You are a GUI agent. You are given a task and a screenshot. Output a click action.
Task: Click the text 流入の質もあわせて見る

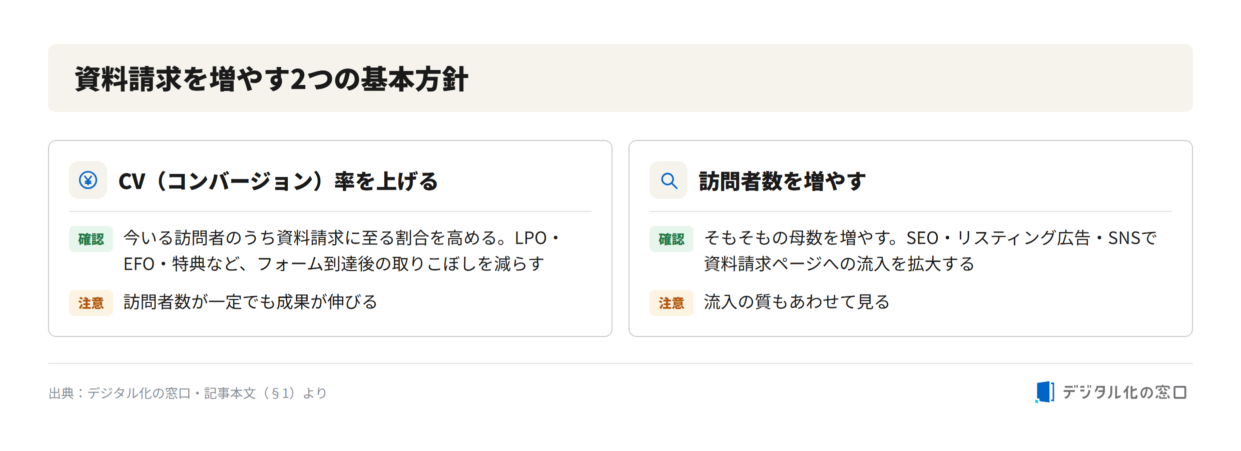[797, 302]
